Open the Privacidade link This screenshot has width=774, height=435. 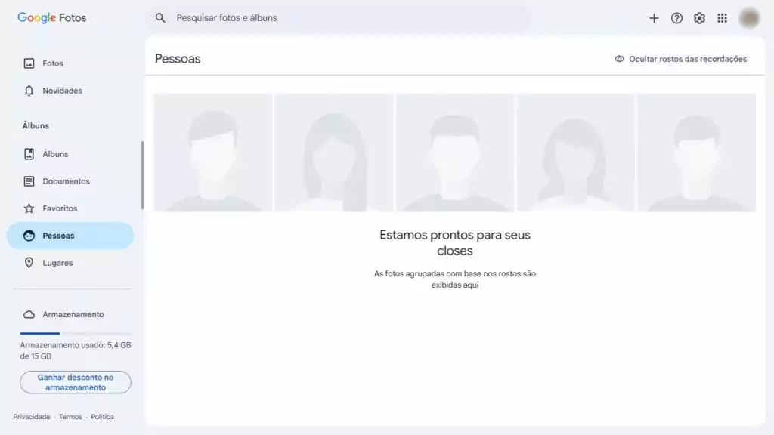point(32,417)
